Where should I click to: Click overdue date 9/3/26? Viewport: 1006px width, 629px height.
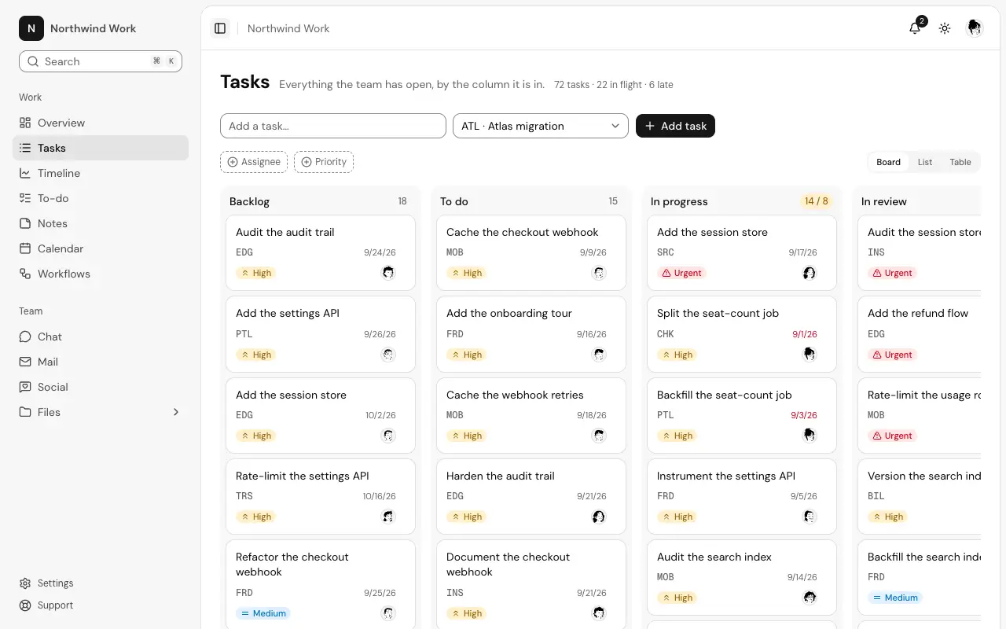click(804, 415)
